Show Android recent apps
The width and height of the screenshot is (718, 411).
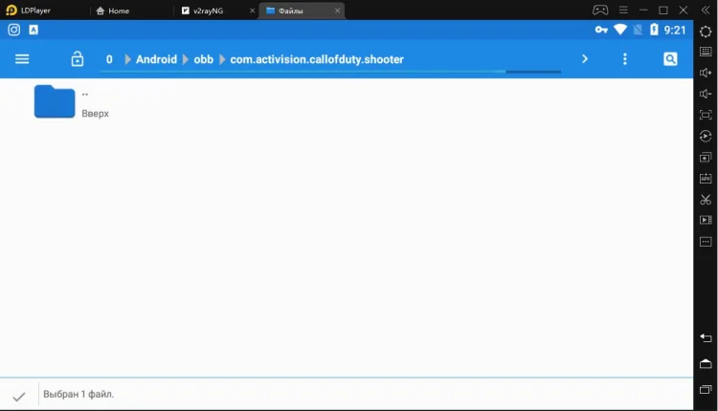pos(706,390)
